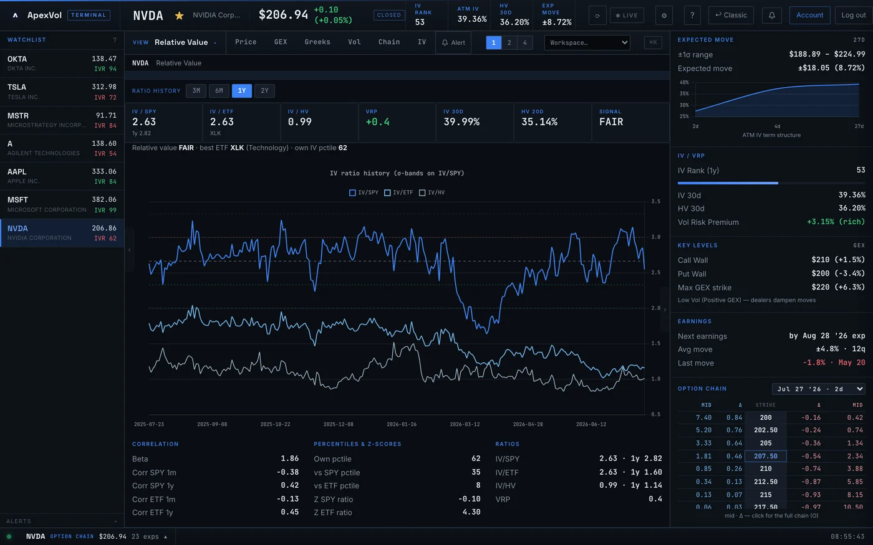This screenshot has width=873, height=545.
Task: Click full chain hint below option chain
Action: click(771, 516)
